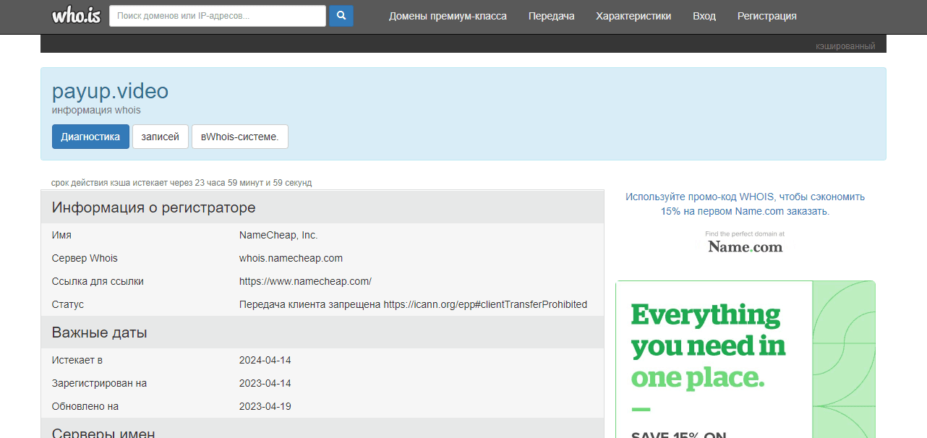Select the Диагностика tab button
This screenshot has width=927, height=438.
pyautogui.click(x=90, y=137)
